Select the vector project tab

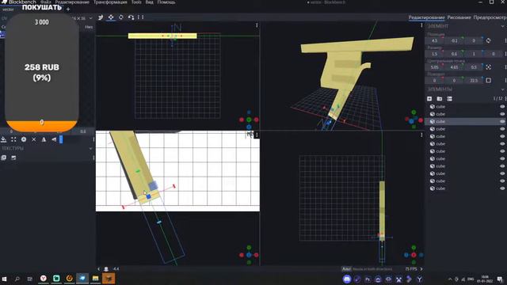[x=9, y=9]
